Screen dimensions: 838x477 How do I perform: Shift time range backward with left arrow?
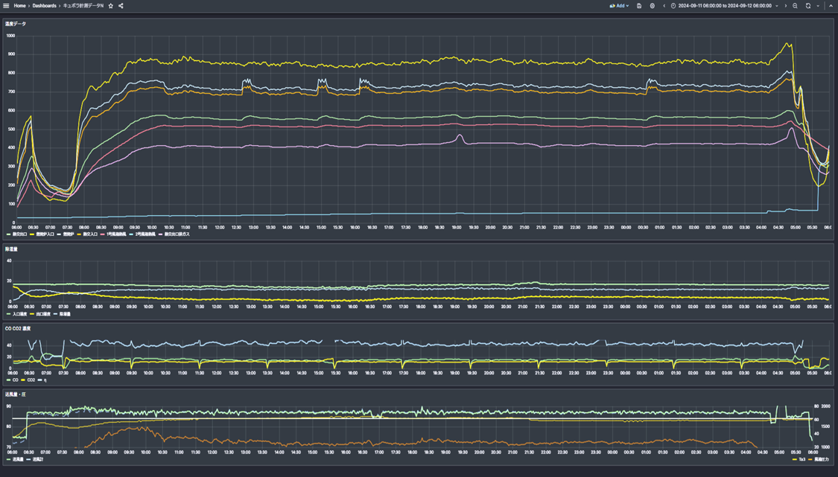point(664,6)
